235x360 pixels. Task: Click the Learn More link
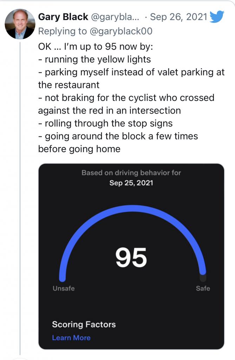(x=71, y=338)
